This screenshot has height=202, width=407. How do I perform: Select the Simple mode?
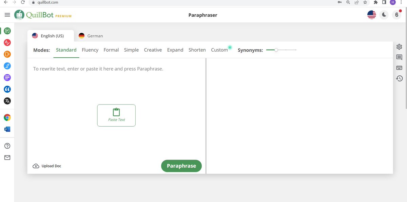(x=131, y=50)
